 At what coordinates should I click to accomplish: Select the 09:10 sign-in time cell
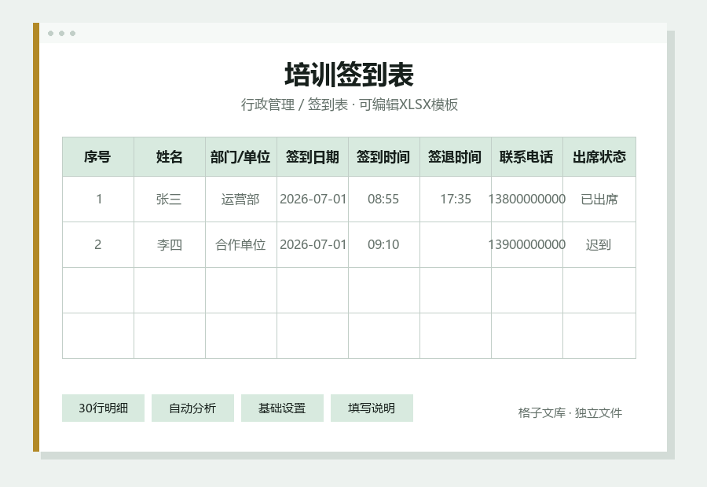click(383, 245)
